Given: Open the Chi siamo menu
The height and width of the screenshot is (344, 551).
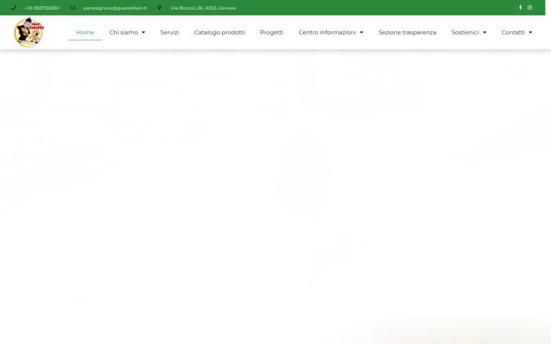Looking at the screenshot, I should tap(123, 32).
